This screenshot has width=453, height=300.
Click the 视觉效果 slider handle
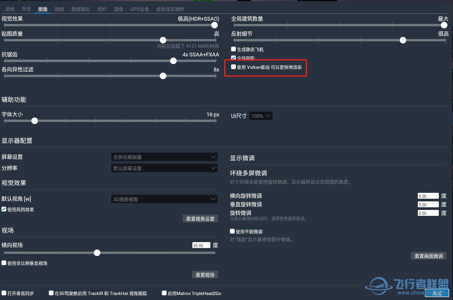[x=215, y=25]
